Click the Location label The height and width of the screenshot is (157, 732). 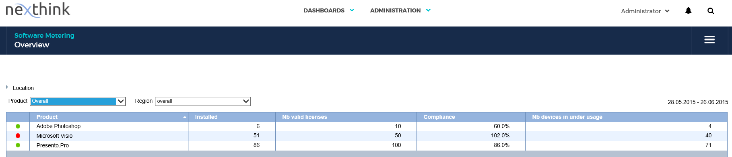pyautogui.click(x=23, y=88)
